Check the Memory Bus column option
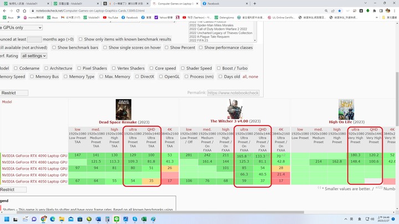 pyautogui.click(x=32, y=76)
